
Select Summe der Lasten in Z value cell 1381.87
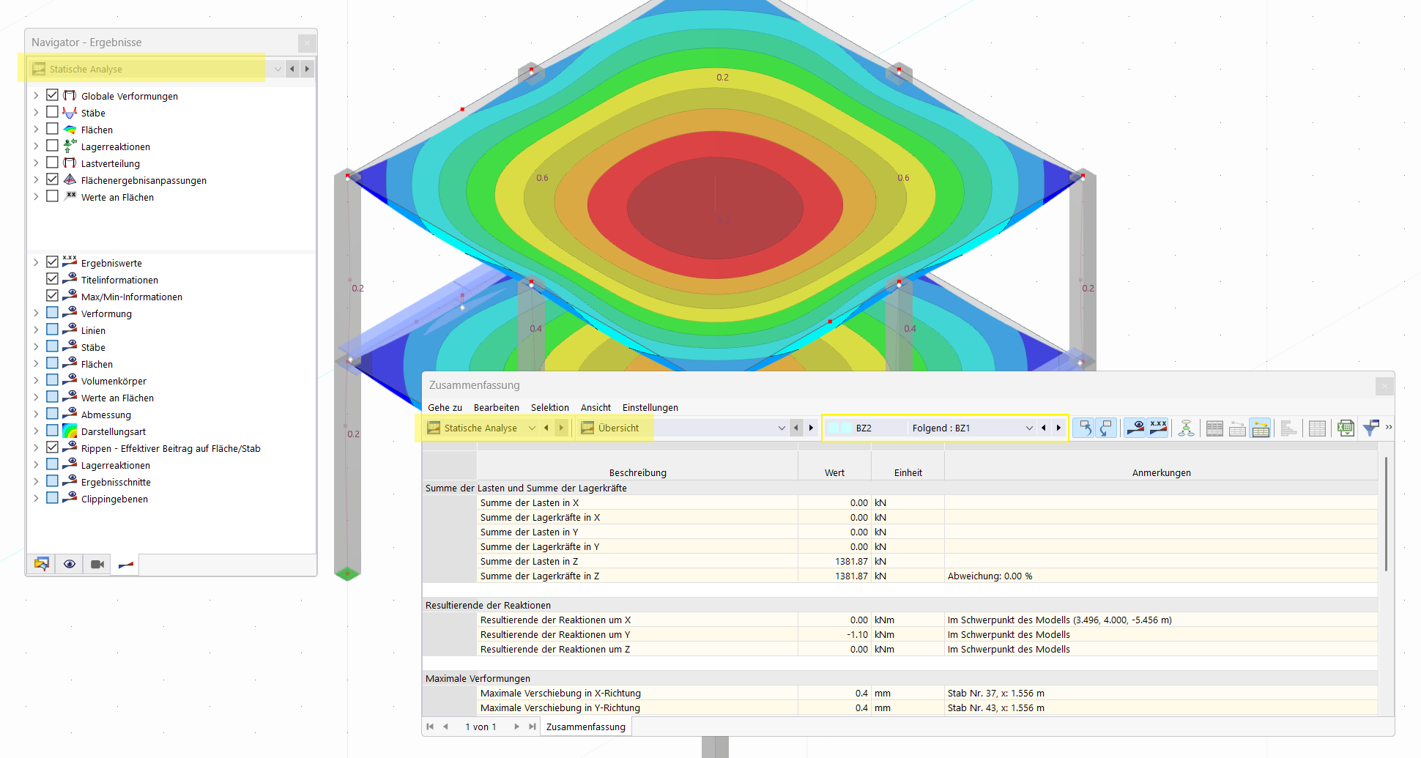(x=834, y=561)
